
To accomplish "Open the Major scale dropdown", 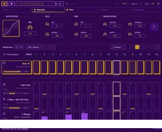I will [x=125, y=4].
